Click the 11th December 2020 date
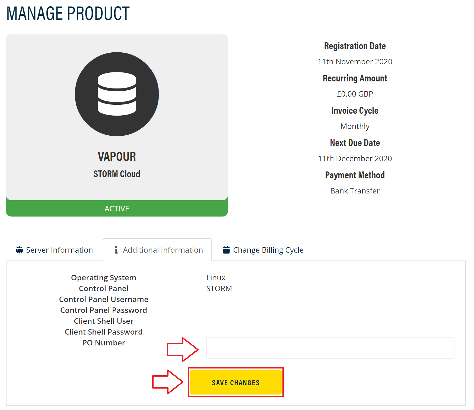Viewport: 474px width, 410px height. point(355,158)
